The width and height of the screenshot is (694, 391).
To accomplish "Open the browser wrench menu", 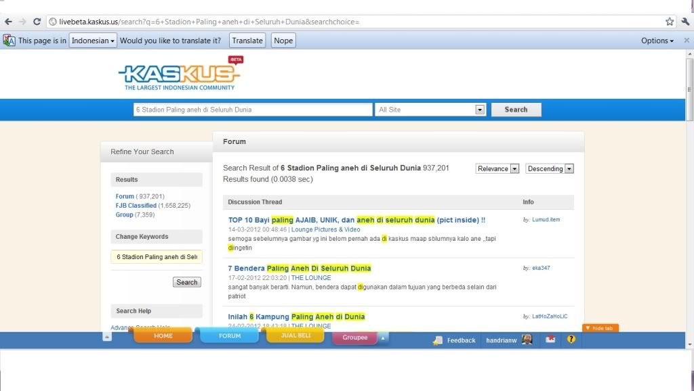I will pos(685,21).
